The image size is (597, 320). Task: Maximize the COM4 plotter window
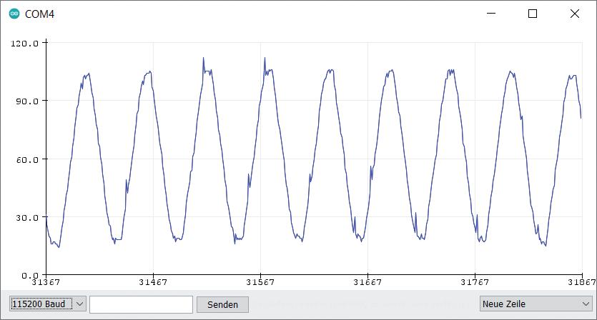pos(533,14)
